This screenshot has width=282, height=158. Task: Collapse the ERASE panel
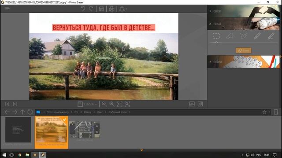click(x=243, y=24)
